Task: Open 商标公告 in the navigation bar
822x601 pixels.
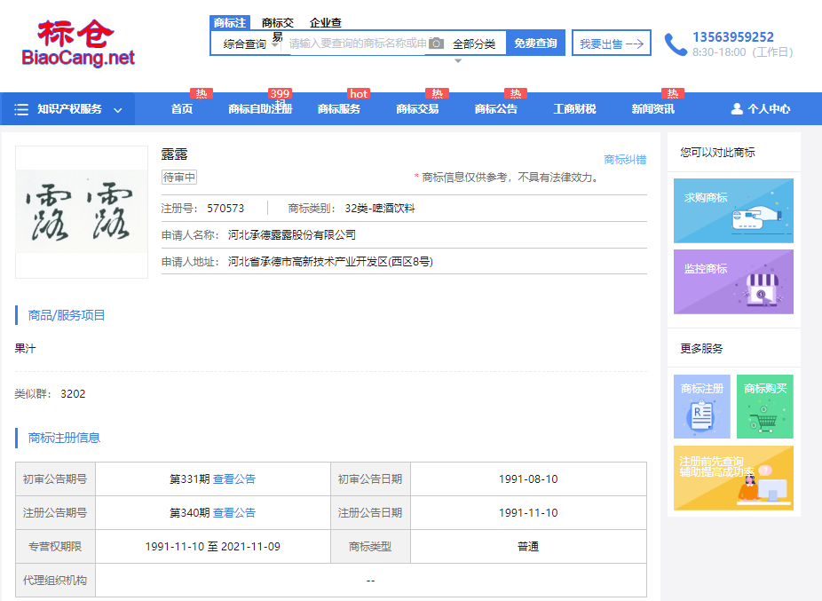Action: tap(496, 108)
